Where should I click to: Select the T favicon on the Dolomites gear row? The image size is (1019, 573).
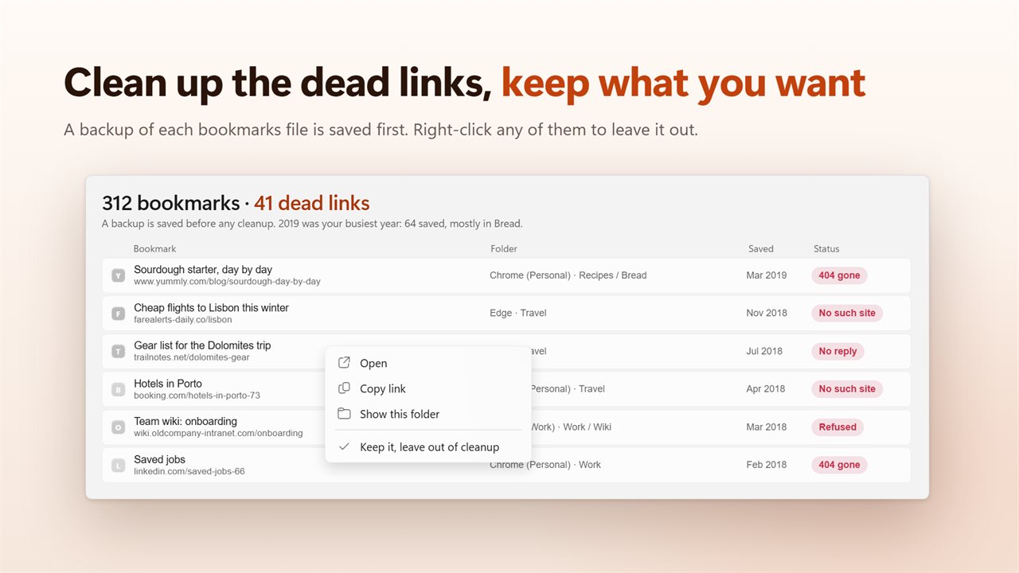(x=119, y=351)
